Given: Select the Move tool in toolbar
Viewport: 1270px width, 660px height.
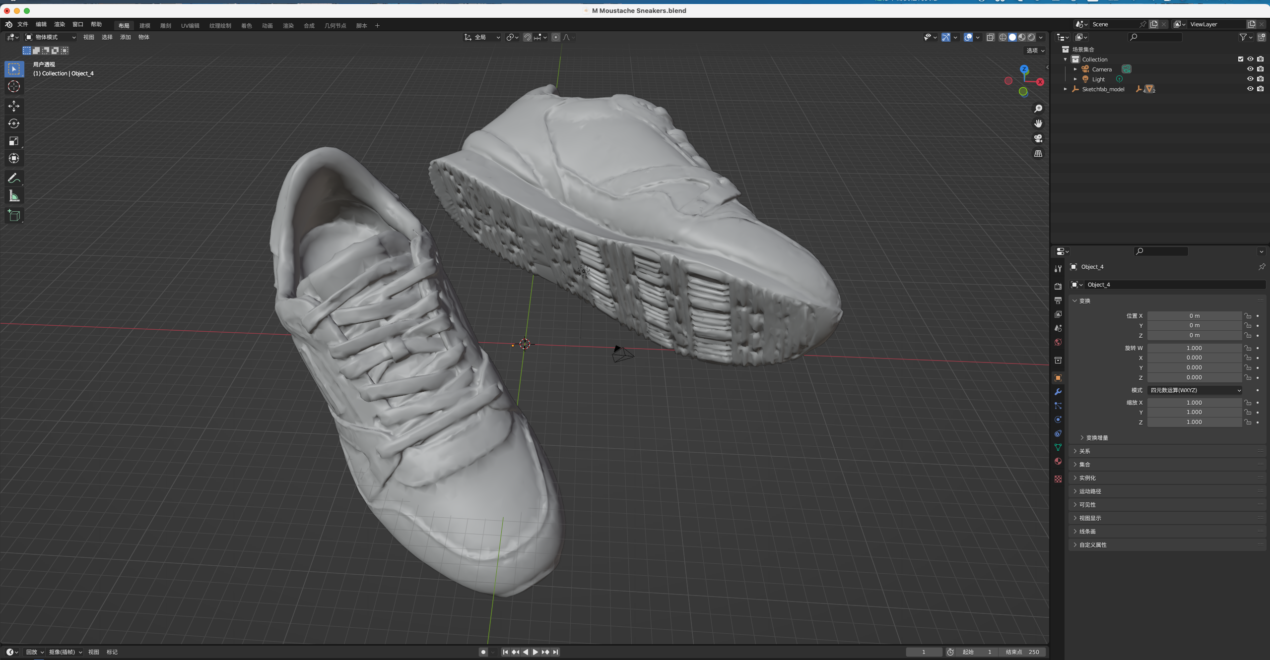Looking at the screenshot, I should (14, 106).
